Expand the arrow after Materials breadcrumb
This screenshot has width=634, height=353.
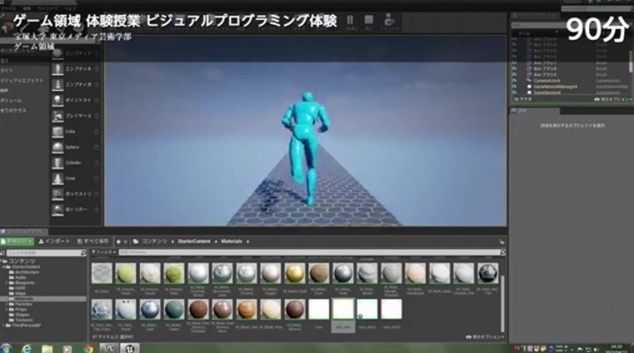(x=247, y=242)
